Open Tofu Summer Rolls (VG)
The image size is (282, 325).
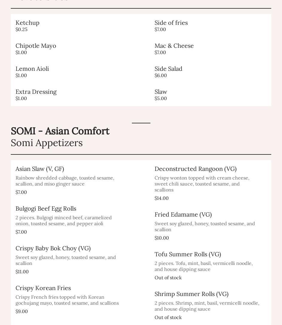tap(188, 254)
